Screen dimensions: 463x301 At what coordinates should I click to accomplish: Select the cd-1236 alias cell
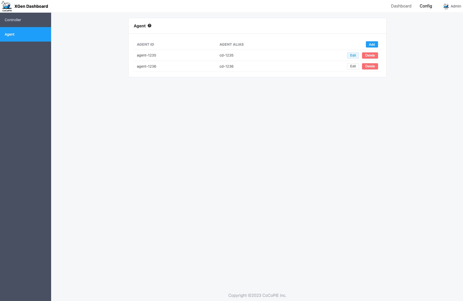click(x=226, y=66)
